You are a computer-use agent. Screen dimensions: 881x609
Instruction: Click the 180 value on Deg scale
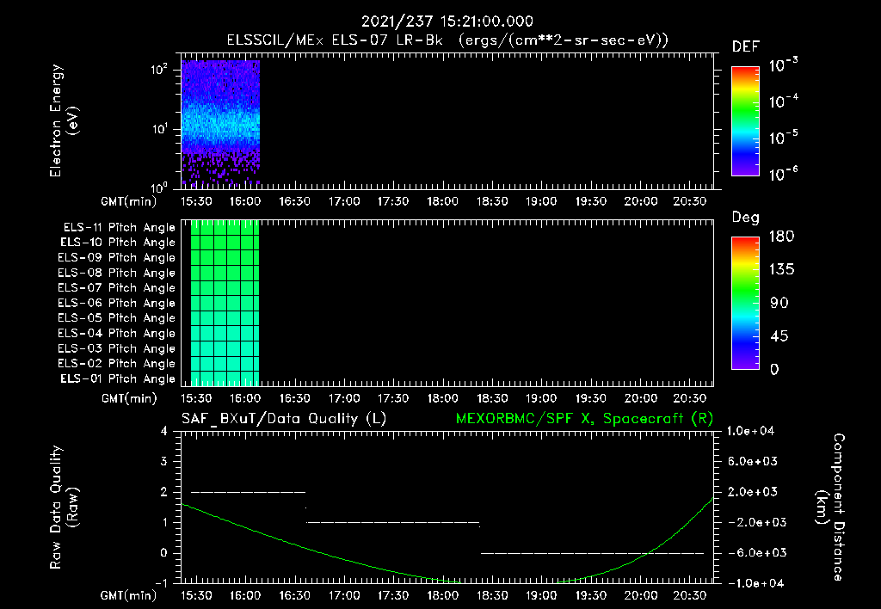click(x=781, y=236)
